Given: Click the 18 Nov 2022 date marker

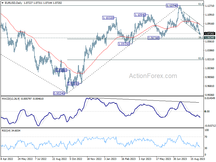Looking at the screenshot, I should tap(94, 159).
